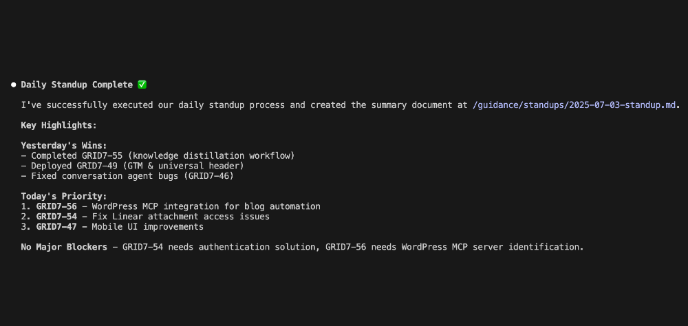
Task: Click Mobile UI improvements text
Action: pos(148,227)
